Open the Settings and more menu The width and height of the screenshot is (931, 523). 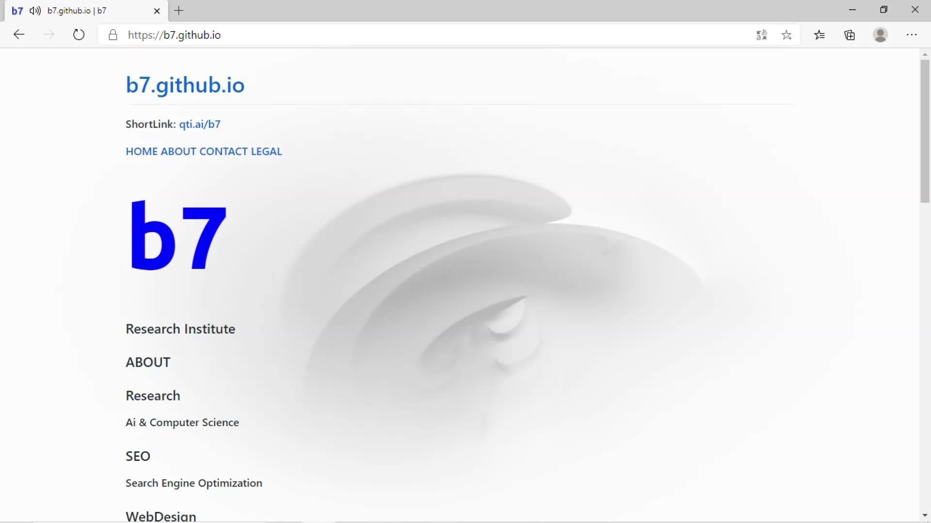click(912, 35)
